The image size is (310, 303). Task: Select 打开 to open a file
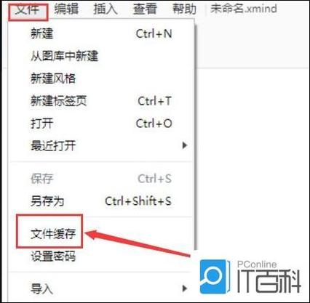click(101, 124)
